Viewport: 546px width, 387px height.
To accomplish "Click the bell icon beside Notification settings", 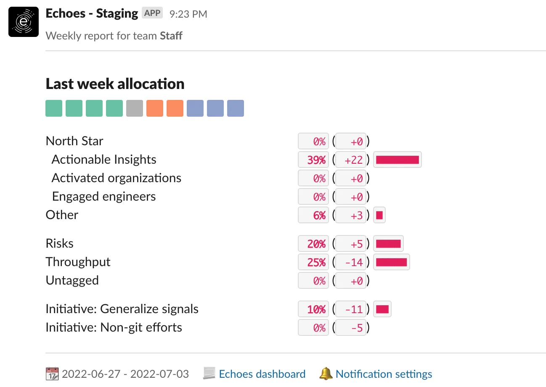I will pos(326,374).
